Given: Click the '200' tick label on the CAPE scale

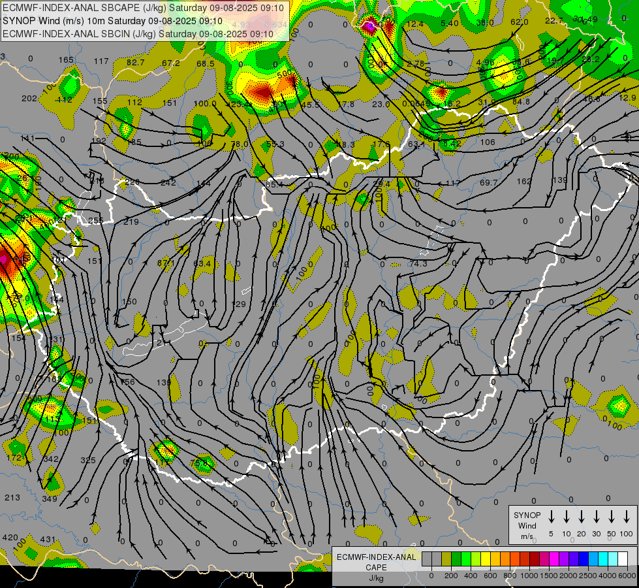Looking at the screenshot, I should (x=451, y=576).
